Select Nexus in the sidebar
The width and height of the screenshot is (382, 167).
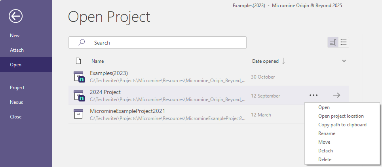pyautogui.click(x=17, y=102)
